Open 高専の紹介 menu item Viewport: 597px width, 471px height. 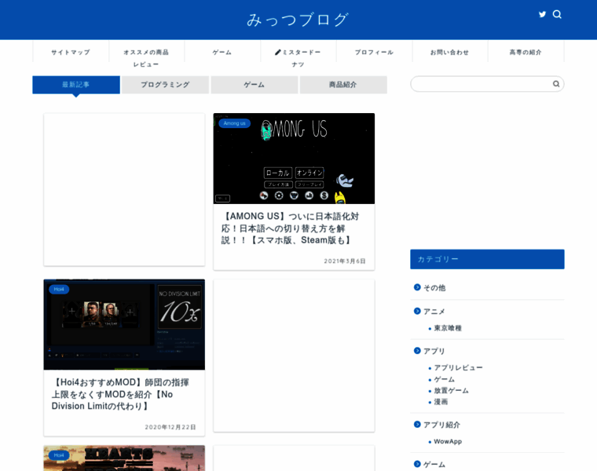[x=526, y=52]
